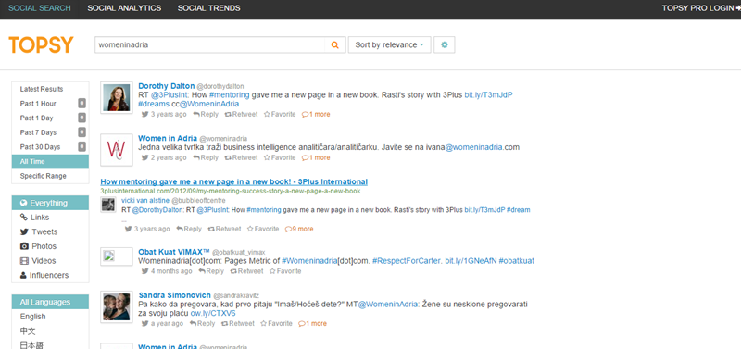Retweet Dorothy Dalton's tweet
This screenshot has width=741, height=349.
pyautogui.click(x=241, y=114)
